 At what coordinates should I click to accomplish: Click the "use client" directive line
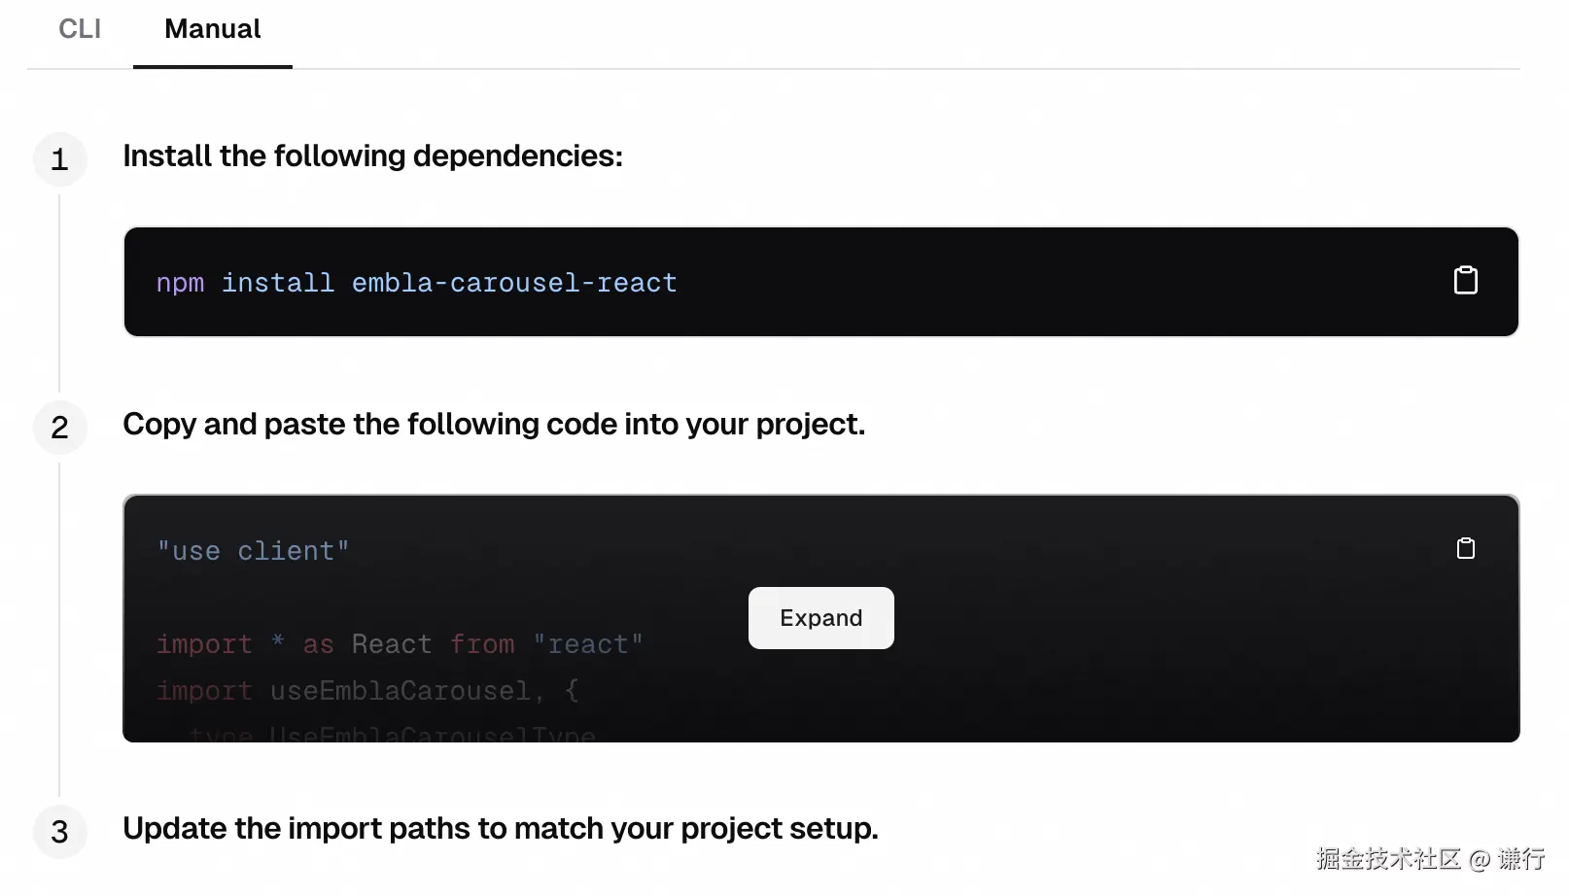[x=253, y=551]
